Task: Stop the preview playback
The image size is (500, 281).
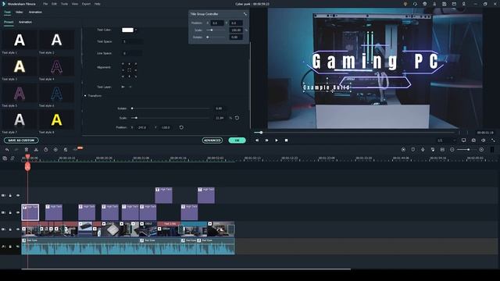Action: point(287,140)
